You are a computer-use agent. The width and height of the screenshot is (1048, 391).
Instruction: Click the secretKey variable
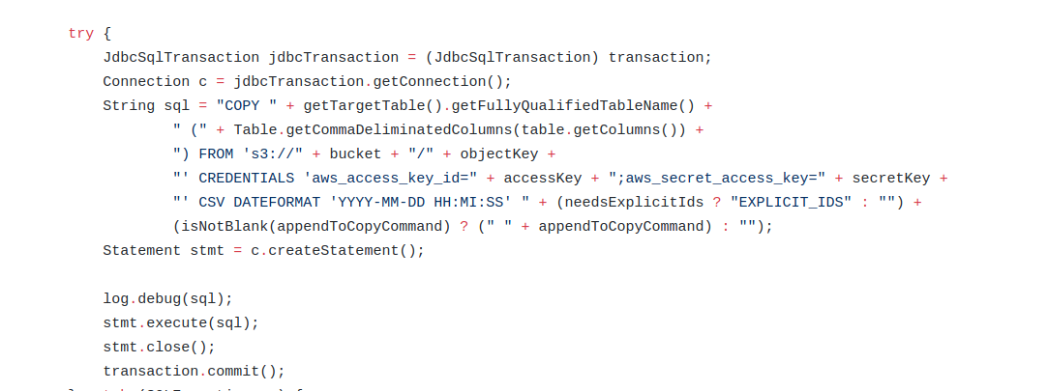pyautogui.click(x=891, y=179)
